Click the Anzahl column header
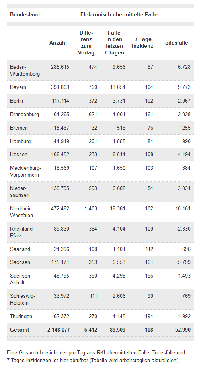Viewport: 203px width, 373px height. tap(58, 43)
